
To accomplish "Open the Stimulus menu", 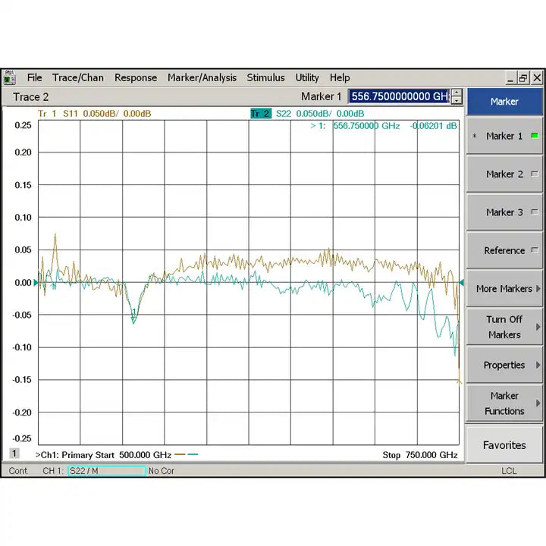I will coord(265,77).
